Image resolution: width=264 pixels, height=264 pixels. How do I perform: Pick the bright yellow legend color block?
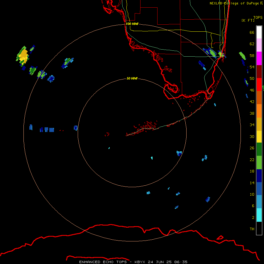click(259, 137)
